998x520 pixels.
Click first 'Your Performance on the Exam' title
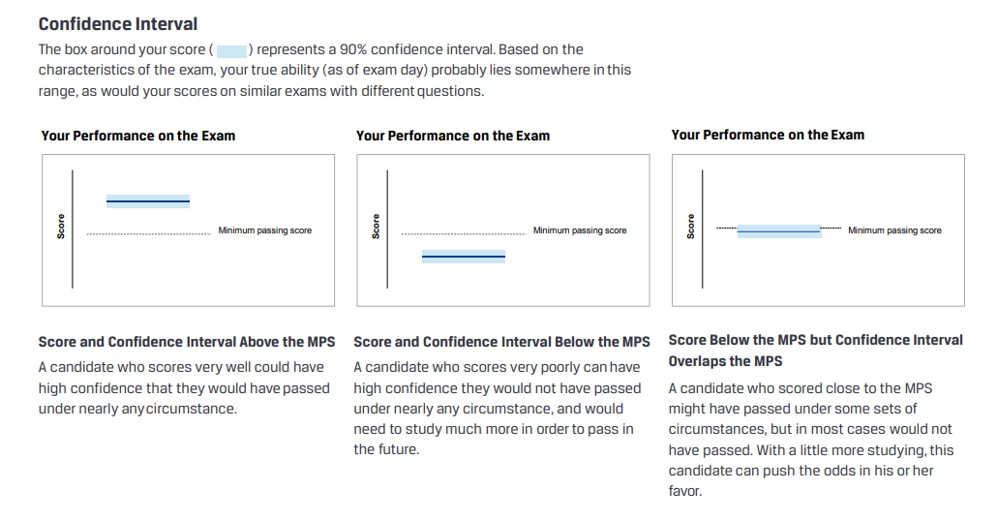tap(138, 136)
